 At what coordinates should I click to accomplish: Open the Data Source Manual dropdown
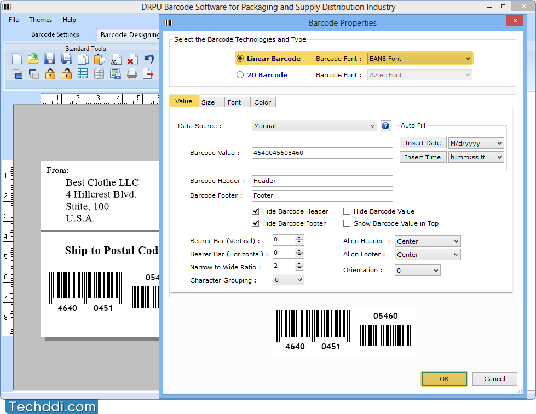pyautogui.click(x=314, y=126)
